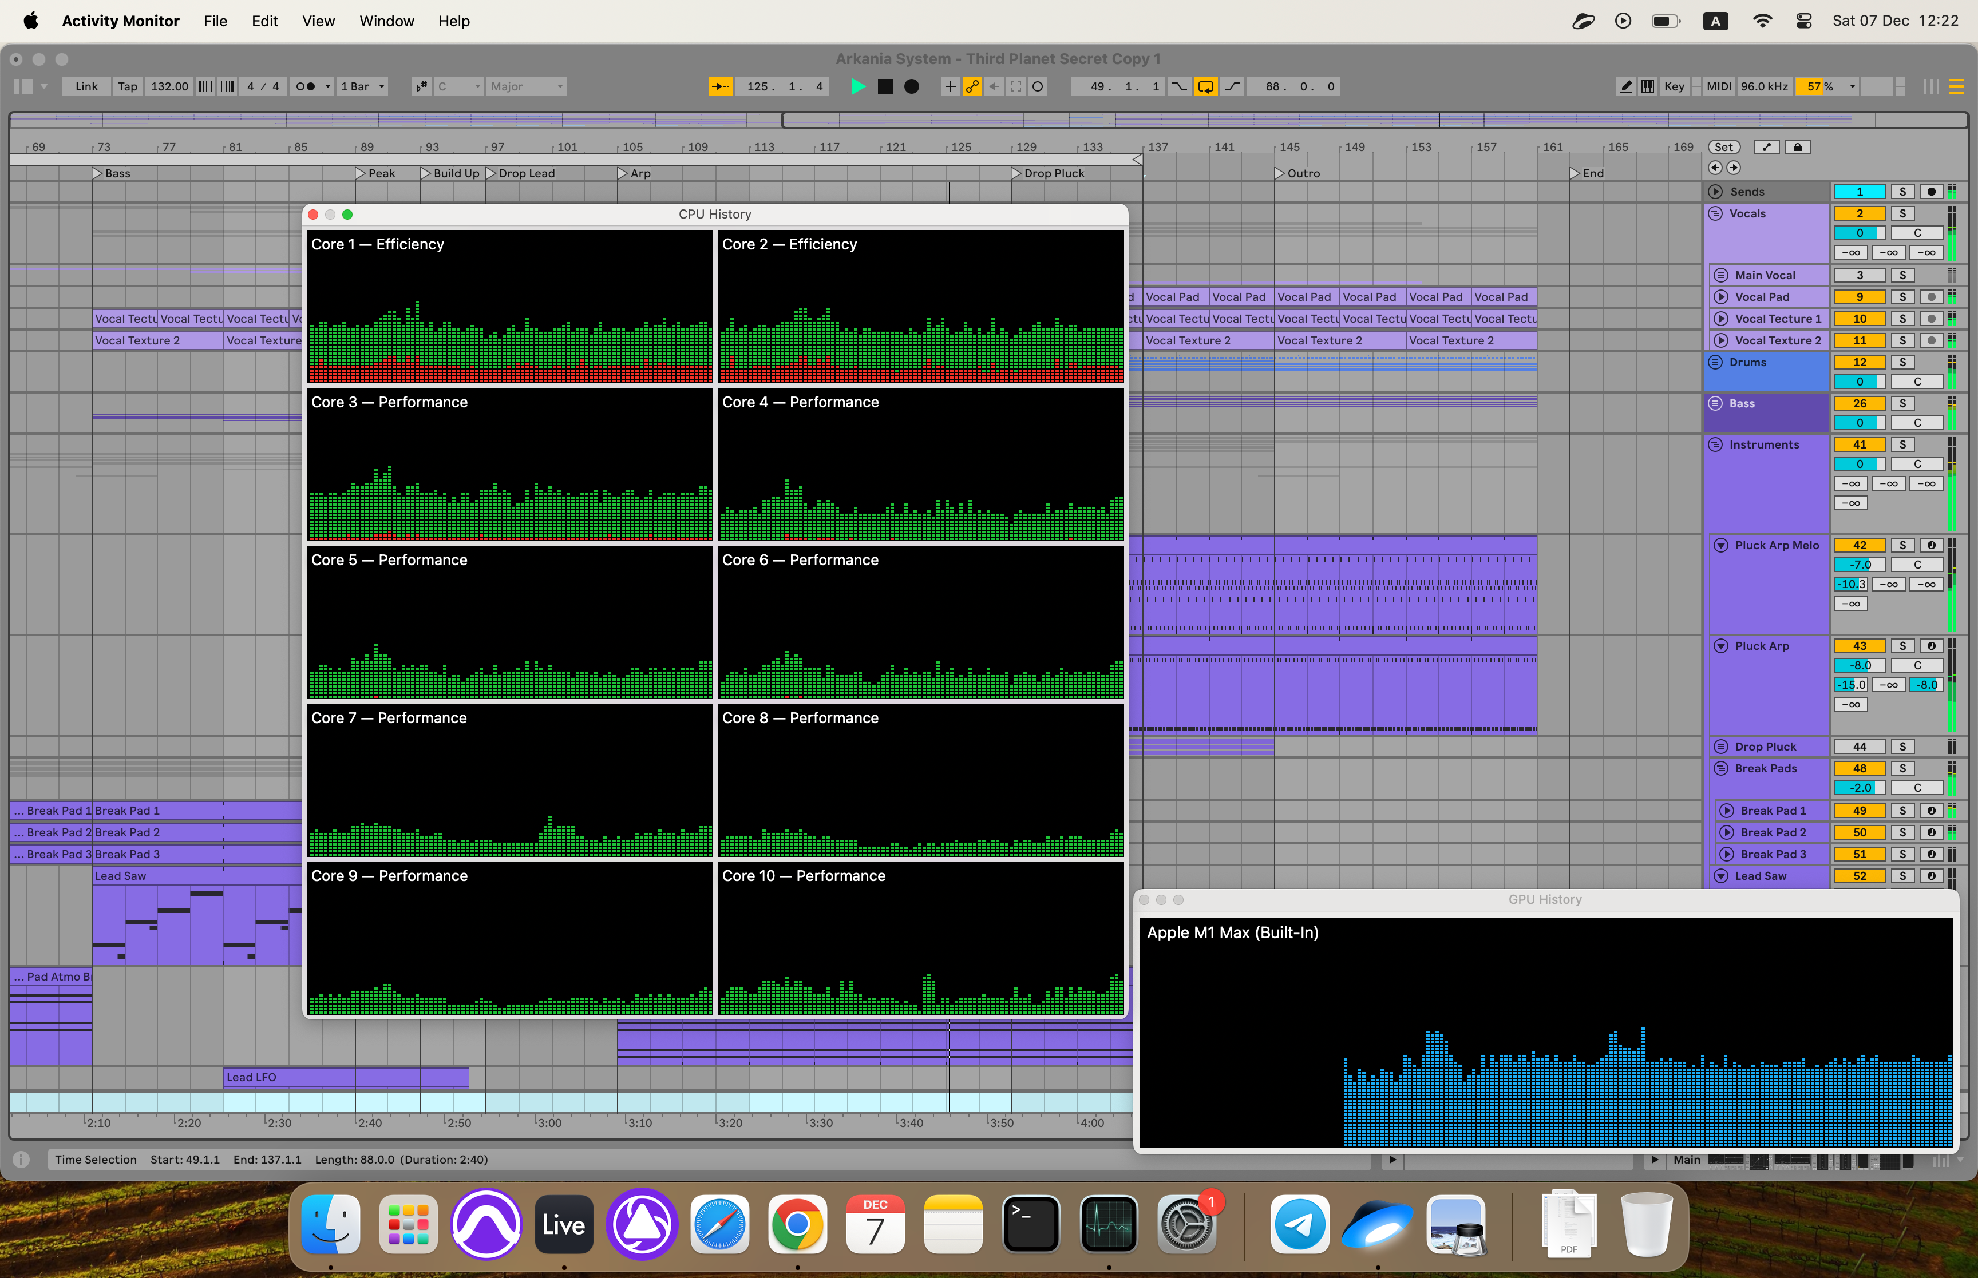Open the Window menu

386,21
